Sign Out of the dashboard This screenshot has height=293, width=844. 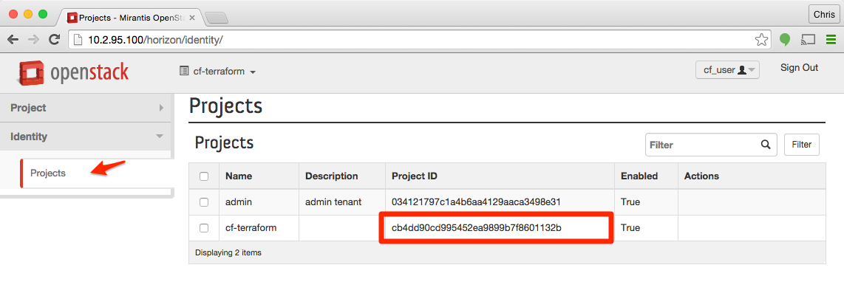click(800, 68)
